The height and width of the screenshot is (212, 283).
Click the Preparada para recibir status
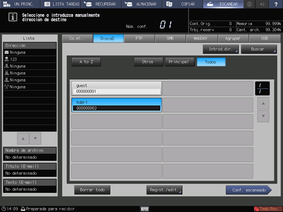48,209
